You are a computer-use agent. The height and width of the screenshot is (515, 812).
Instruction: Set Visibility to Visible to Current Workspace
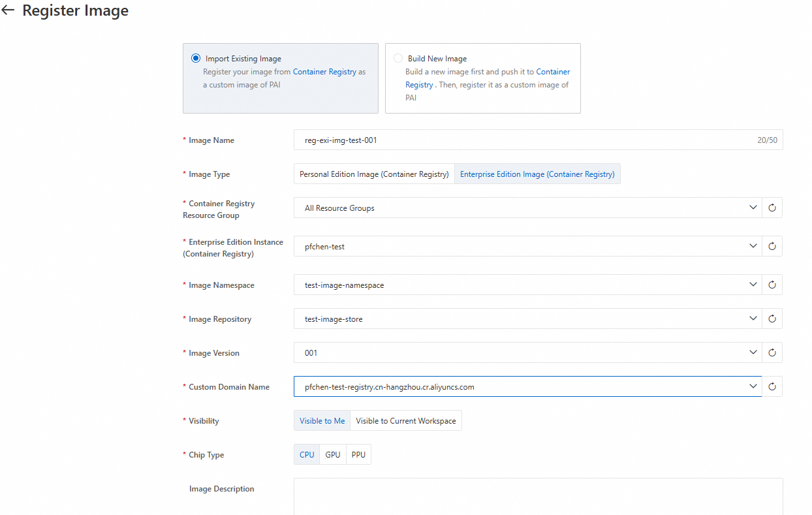(405, 420)
